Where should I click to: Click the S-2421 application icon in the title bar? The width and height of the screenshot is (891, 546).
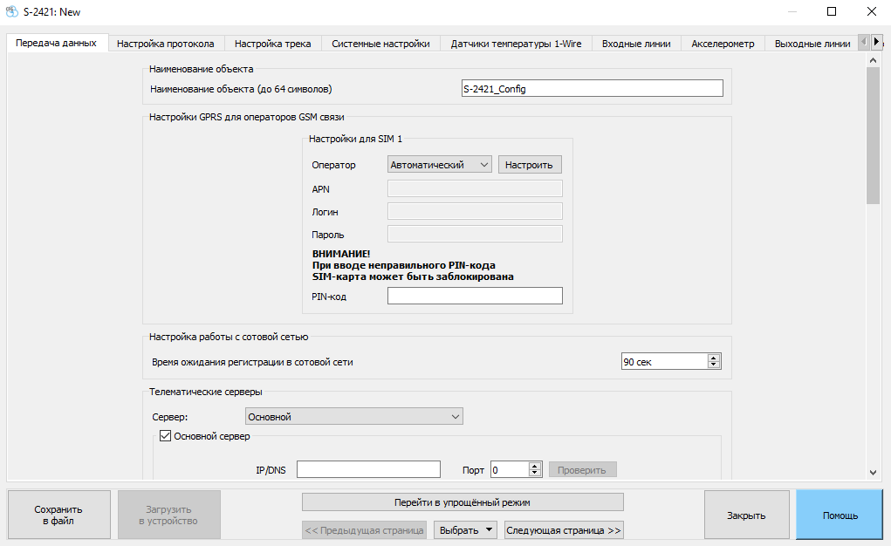tap(11, 11)
